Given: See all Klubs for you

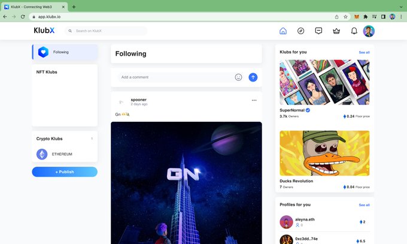Looking at the screenshot, I should coord(364,52).
